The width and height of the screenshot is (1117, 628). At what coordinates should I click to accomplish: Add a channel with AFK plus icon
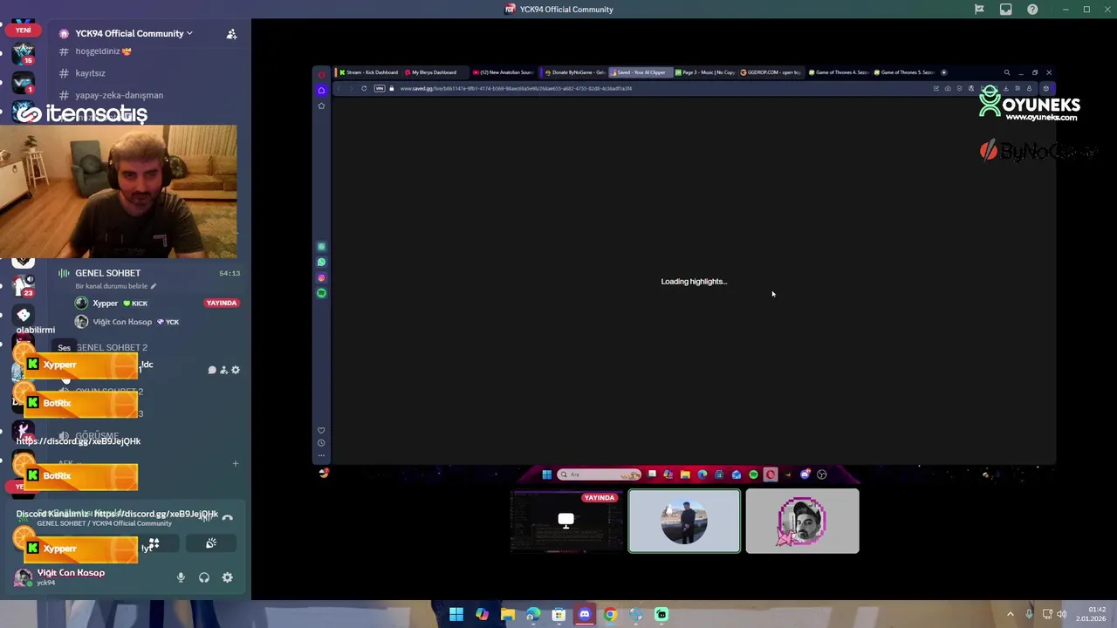[235, 463]
